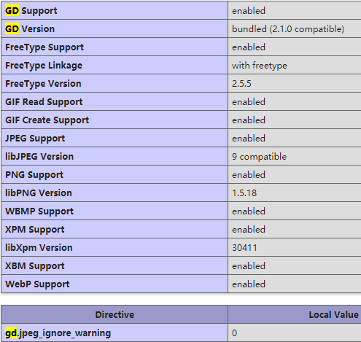Select the 'bundled (2.1.0 compatible)' value
361x342 pixels.
pos(288,29)
